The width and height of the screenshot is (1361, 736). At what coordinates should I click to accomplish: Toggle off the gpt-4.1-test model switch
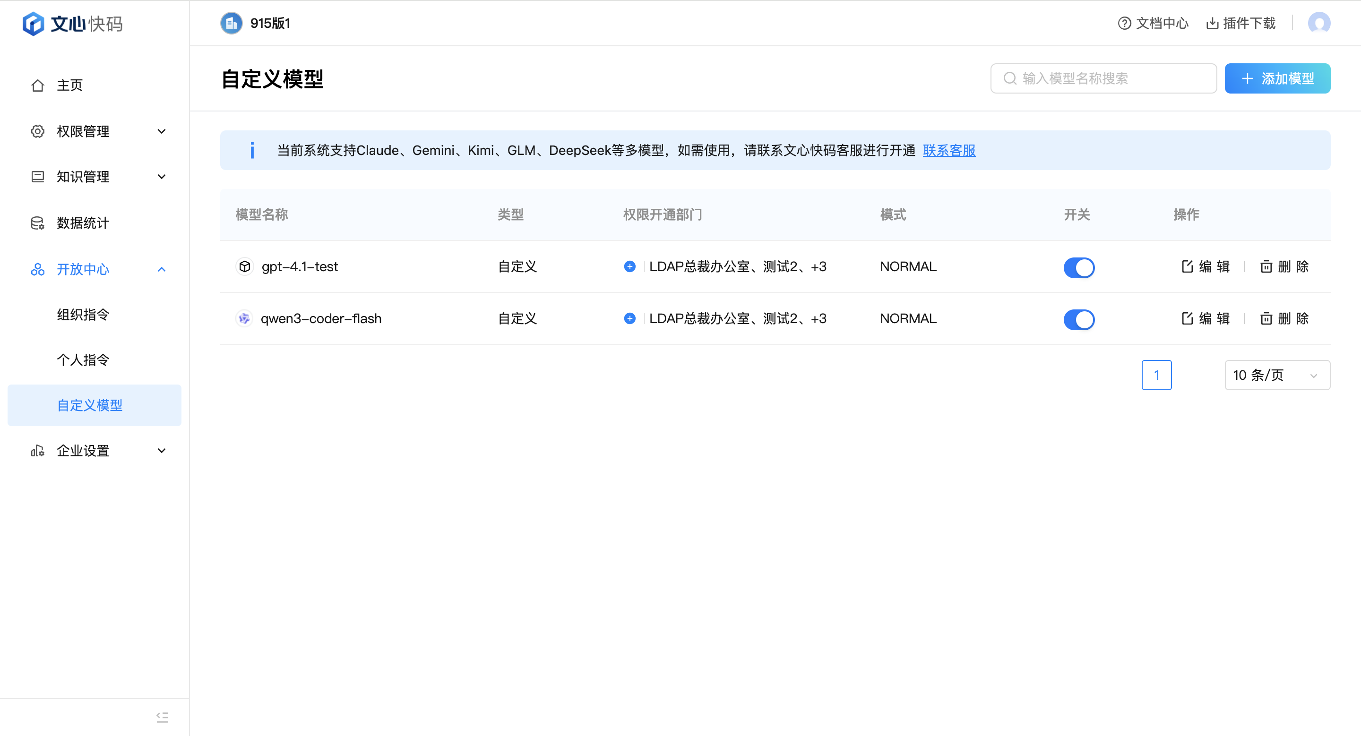point(1078,268)
